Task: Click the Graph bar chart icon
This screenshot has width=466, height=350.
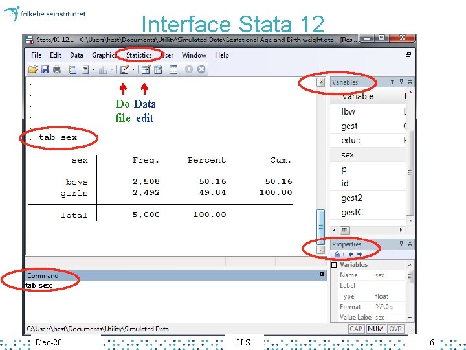Action: (103, 70)
